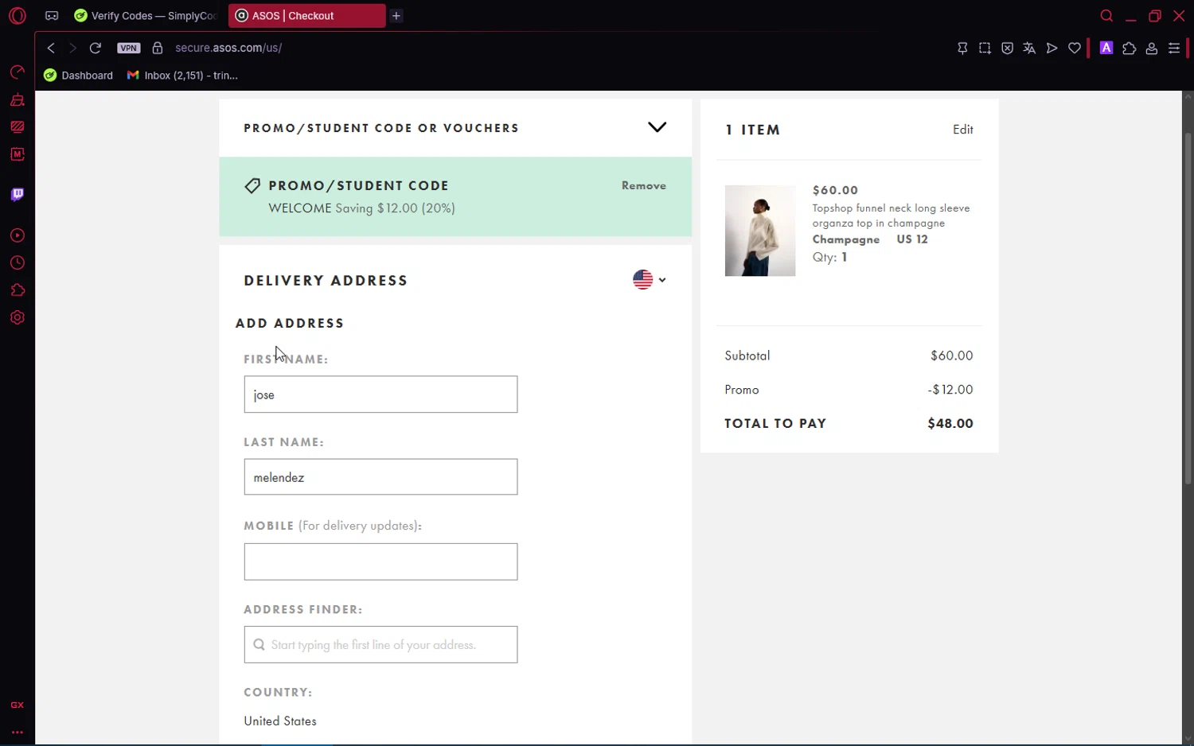Open the Player sidebar icon
Viewport: 1194px width, 746px height.
[x=18, y=235]
